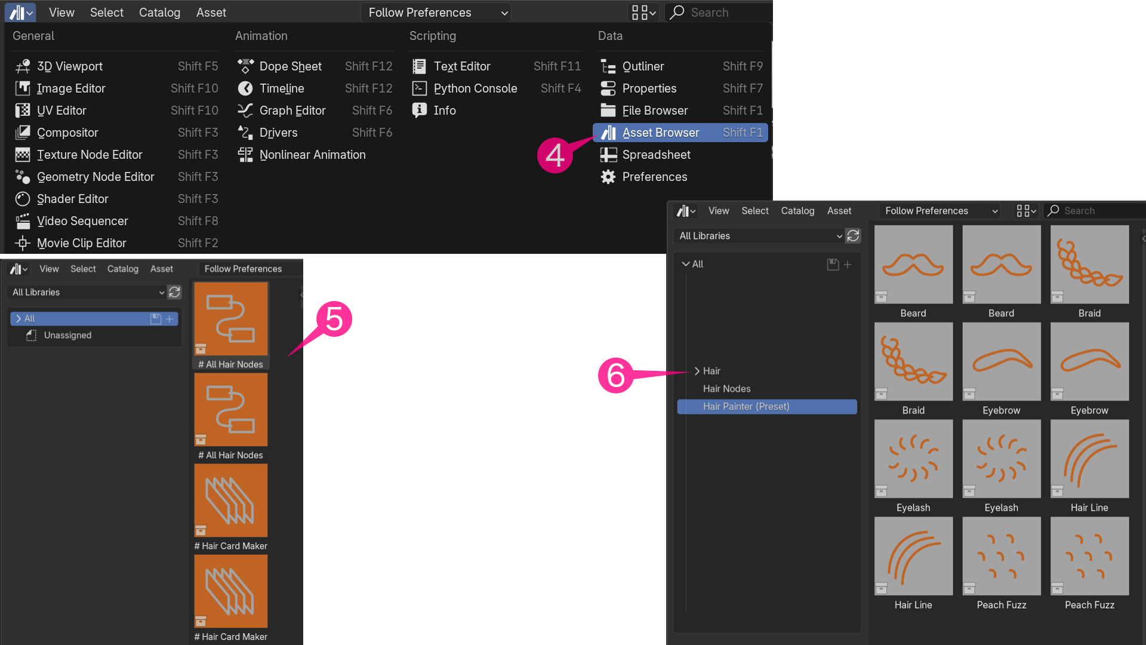This screenshot has height=645, width=1146.
Task: Refresh the asset library in left browser
Action: (x=174, y=292)
